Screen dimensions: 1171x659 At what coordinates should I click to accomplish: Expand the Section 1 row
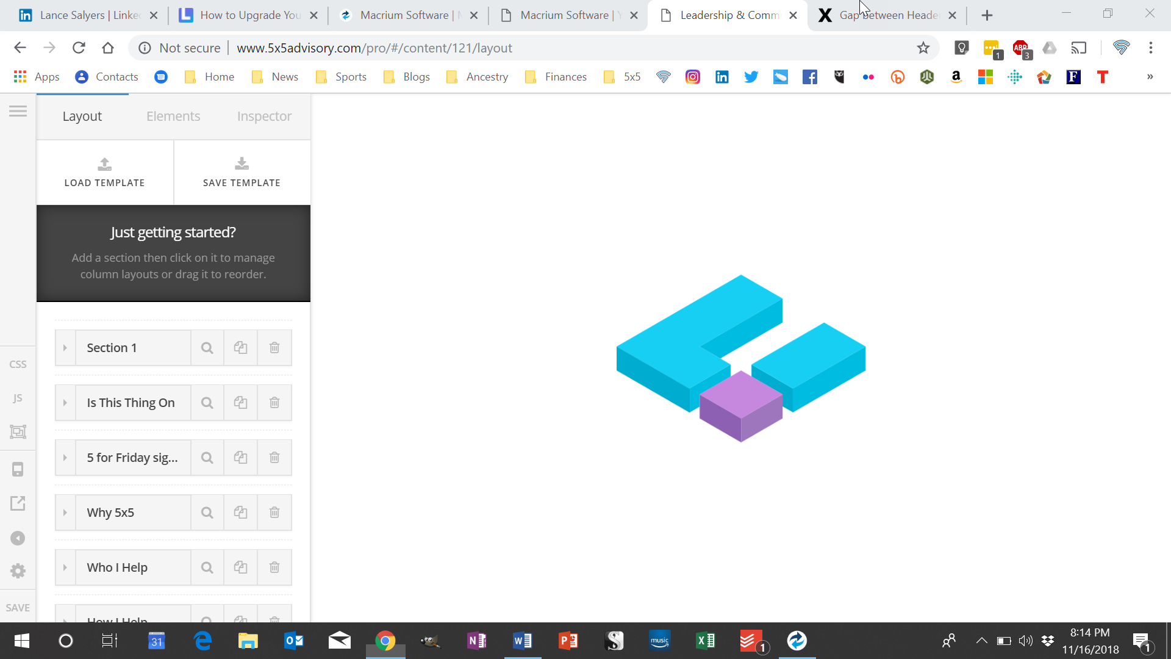click(65, 348)
